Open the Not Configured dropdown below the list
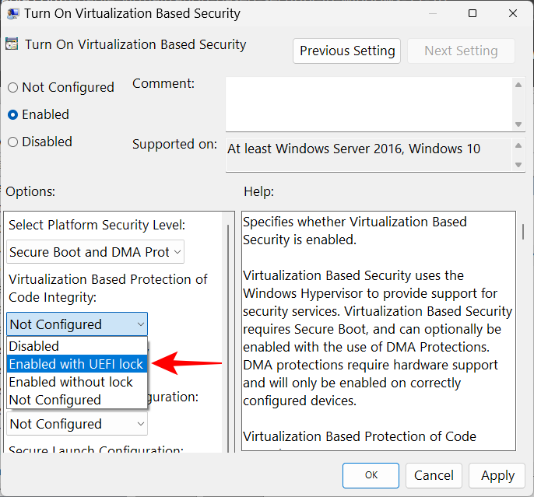This screenshot has width=534, height=497. (77, 424)
